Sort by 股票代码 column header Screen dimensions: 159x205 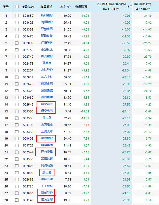click(27, 6)
